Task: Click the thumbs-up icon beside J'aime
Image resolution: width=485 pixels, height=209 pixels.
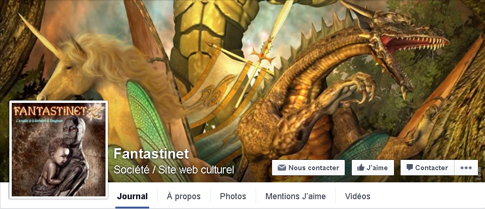Action: (x=361, y=168)
